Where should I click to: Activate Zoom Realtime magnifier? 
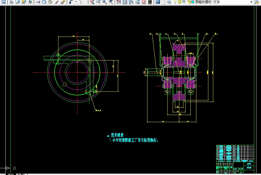point(98,2)
